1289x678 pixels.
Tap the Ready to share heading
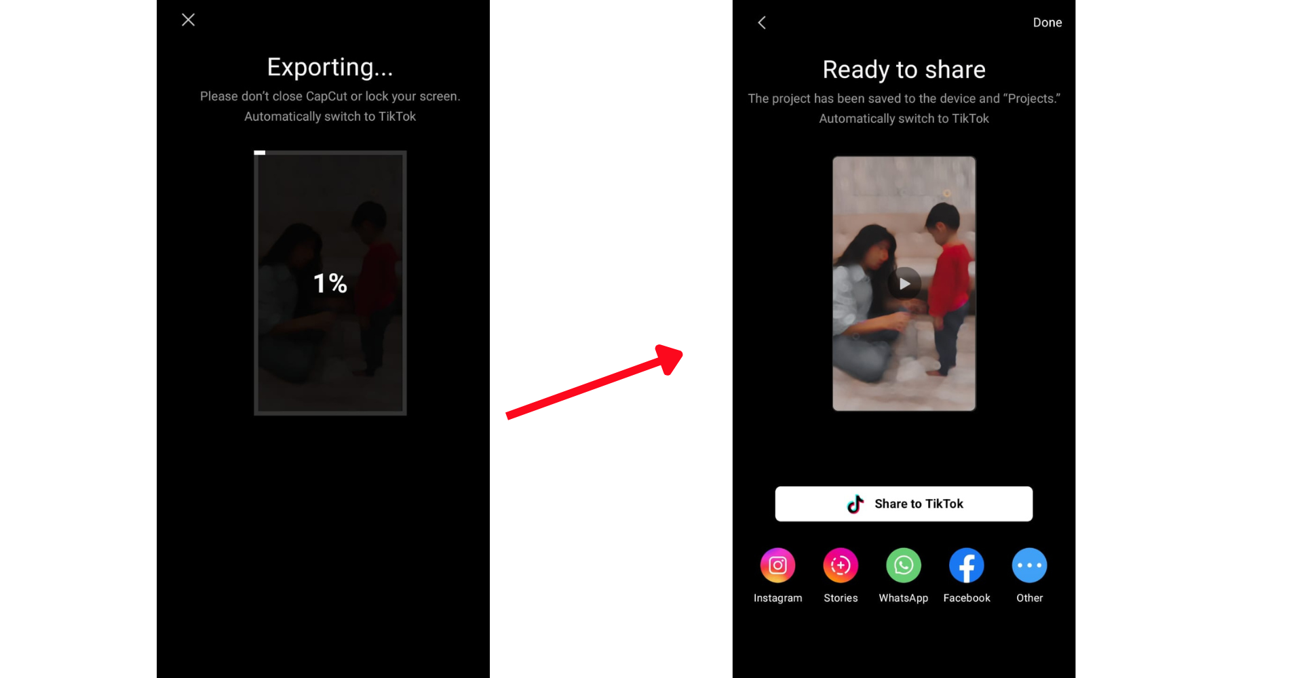click(904, 69)
